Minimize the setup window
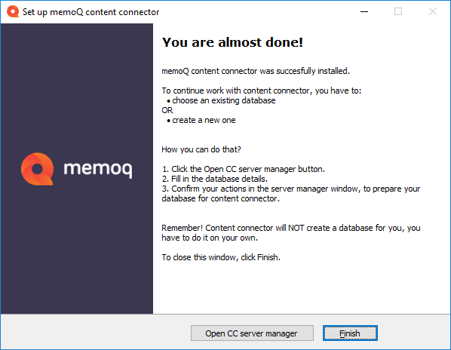The image size is (451, 350). coord(364,11)
